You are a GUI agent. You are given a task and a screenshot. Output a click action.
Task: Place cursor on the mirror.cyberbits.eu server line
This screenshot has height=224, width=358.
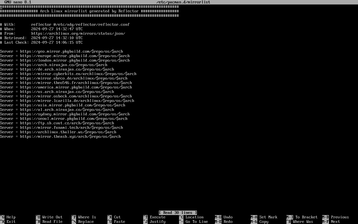click(x=78, y=74)
